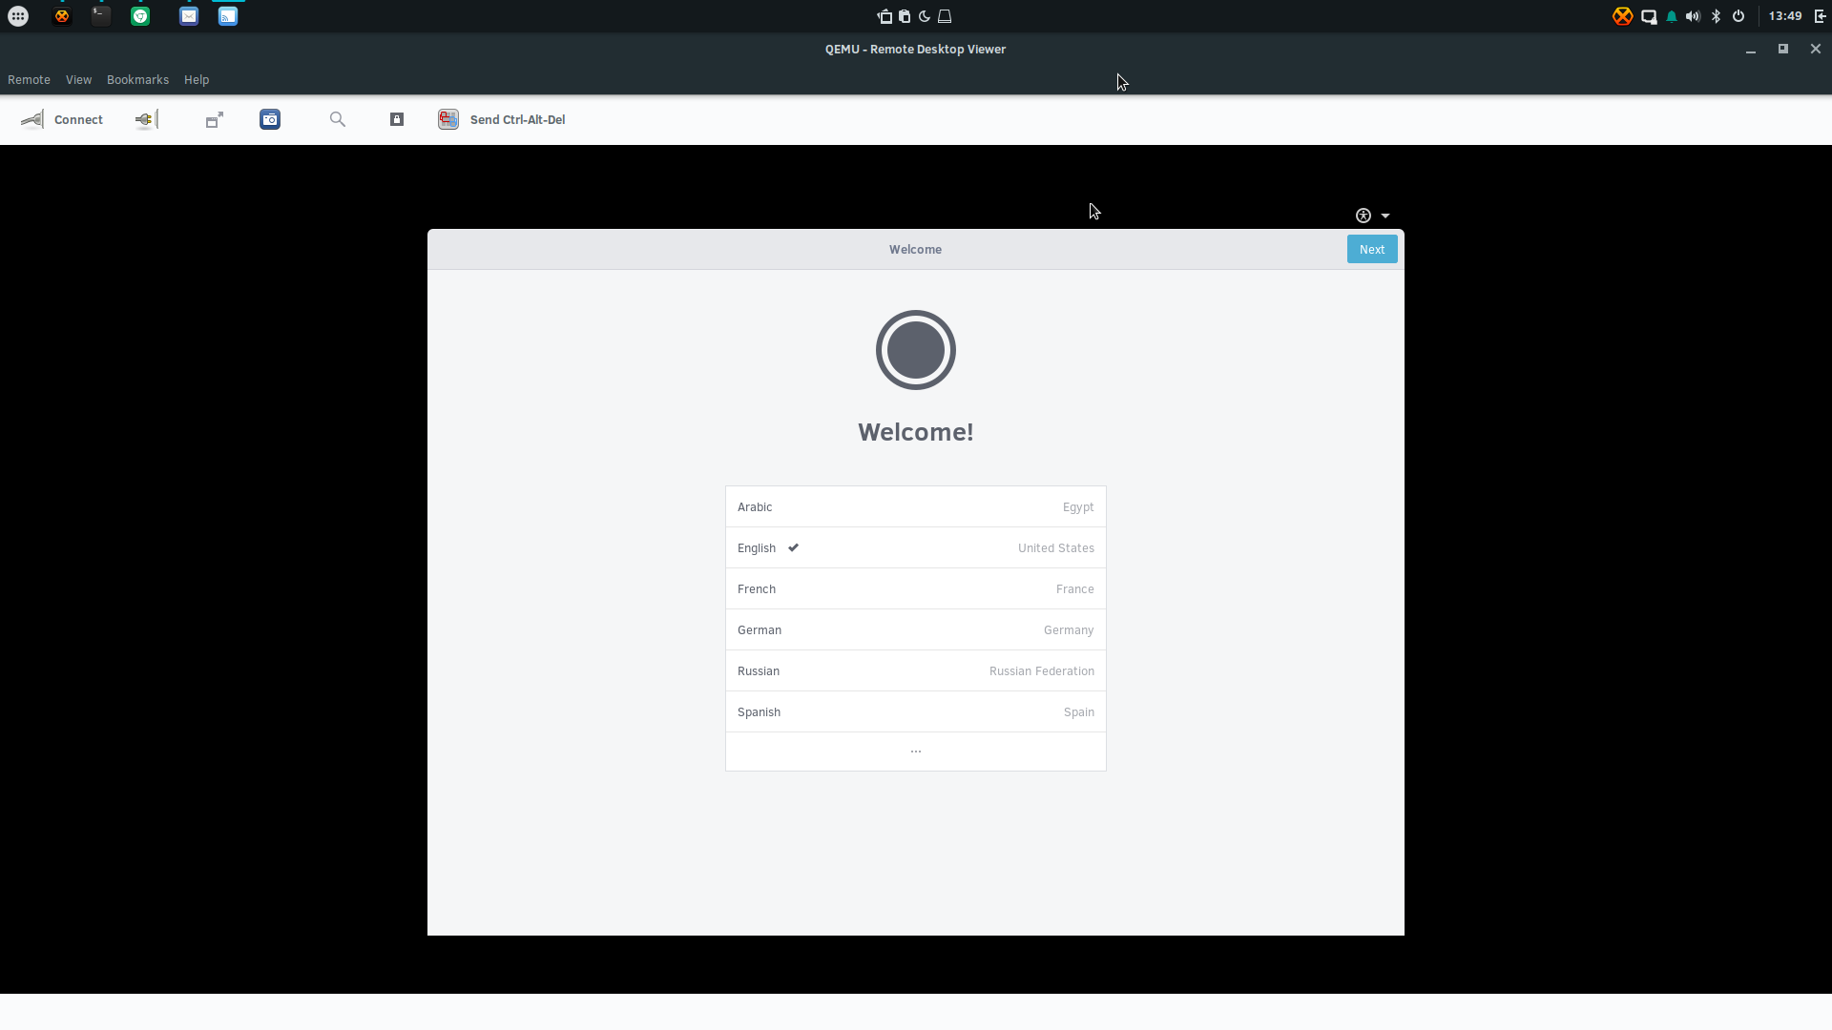This screenshot has width=1832, height=1030.
Task: Click the QEMU window title bar text
Action: click(x=915, y=50)
